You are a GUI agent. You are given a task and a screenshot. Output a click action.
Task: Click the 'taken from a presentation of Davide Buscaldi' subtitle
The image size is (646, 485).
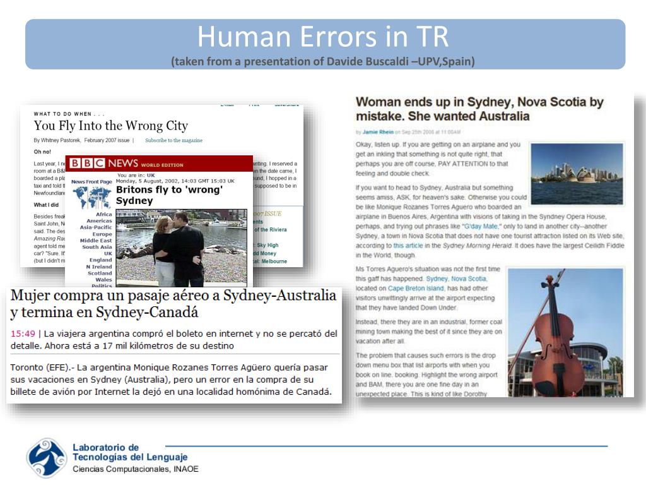click(323, 61)
